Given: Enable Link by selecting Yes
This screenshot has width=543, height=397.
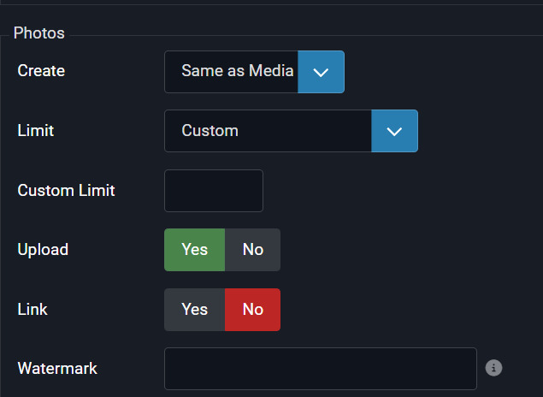Looking at the screenshot, I should [x=194, y=309].
